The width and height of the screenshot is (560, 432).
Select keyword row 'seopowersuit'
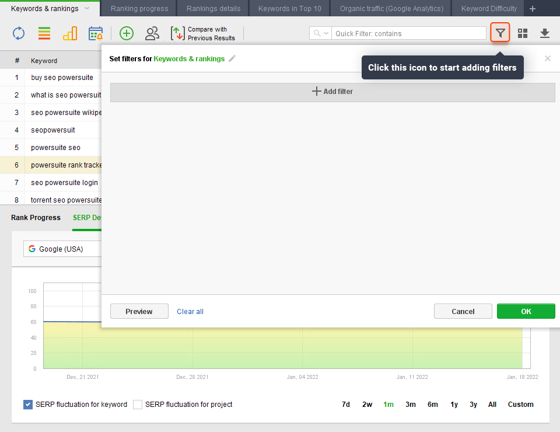point(51,130)
